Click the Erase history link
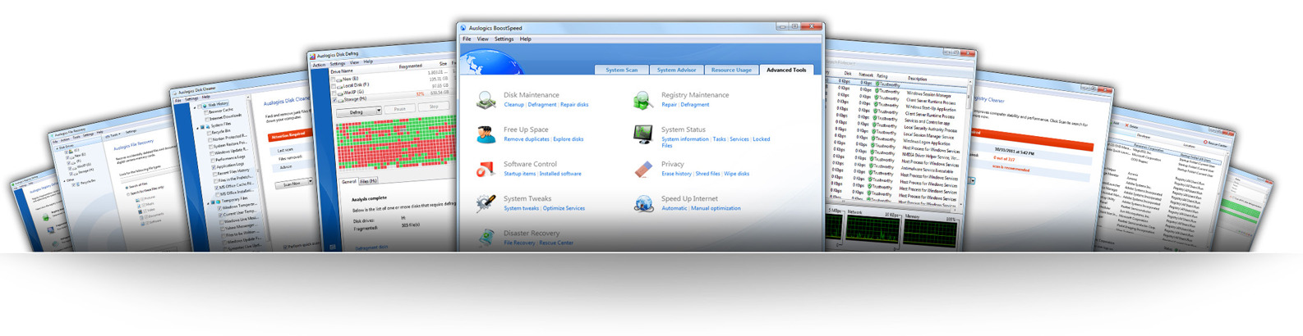Image resolution: width=1303 pixels, height=336 pixels. 676,174
